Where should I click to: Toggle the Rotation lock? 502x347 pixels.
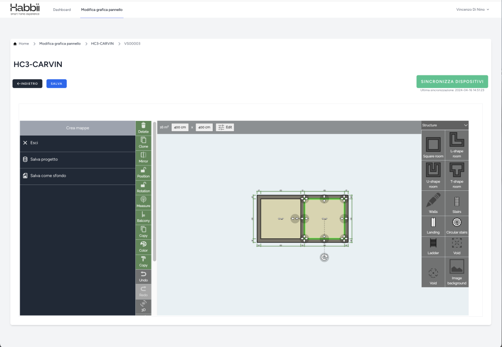pos(143,187)
